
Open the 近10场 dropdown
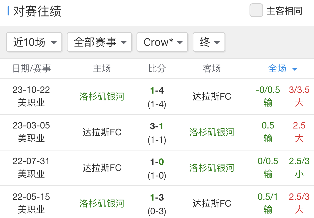pyautogui.click(x=34, y=42)
